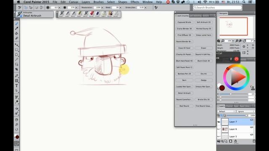
Task: Select the Rectangular Selection tool
Action: point(17,50)
